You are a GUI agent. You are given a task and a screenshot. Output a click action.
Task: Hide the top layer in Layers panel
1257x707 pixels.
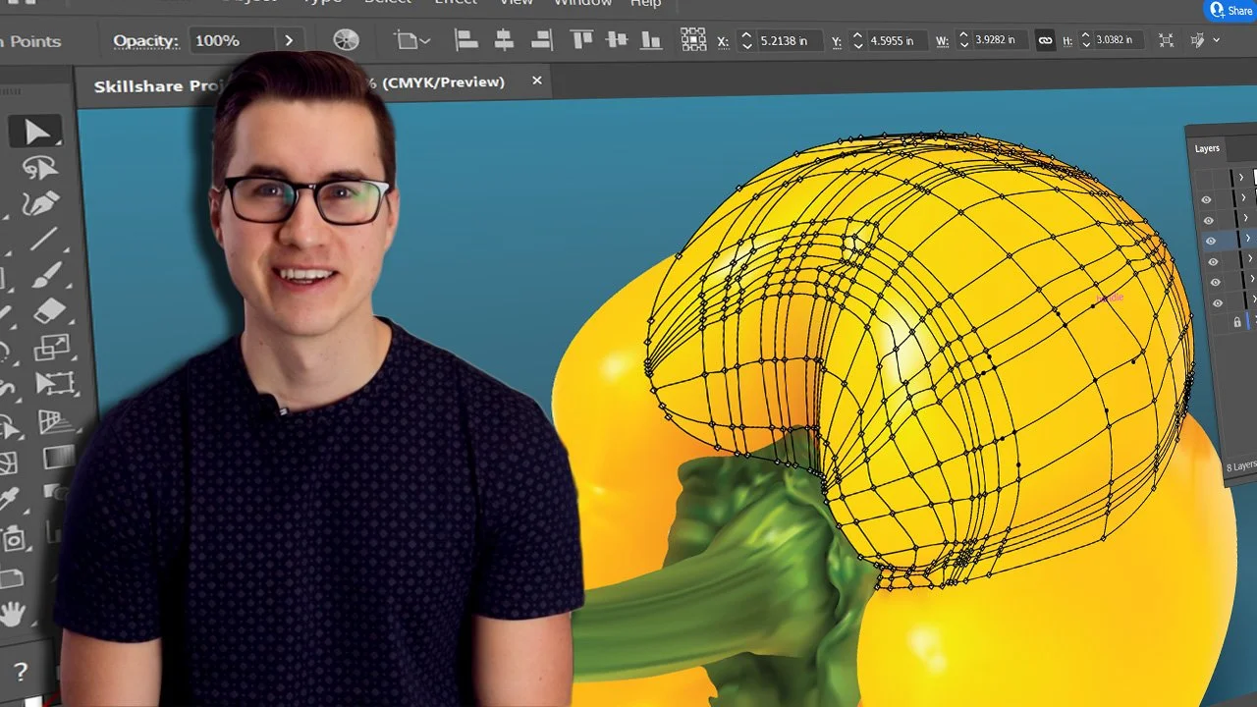pos(1207,178)
